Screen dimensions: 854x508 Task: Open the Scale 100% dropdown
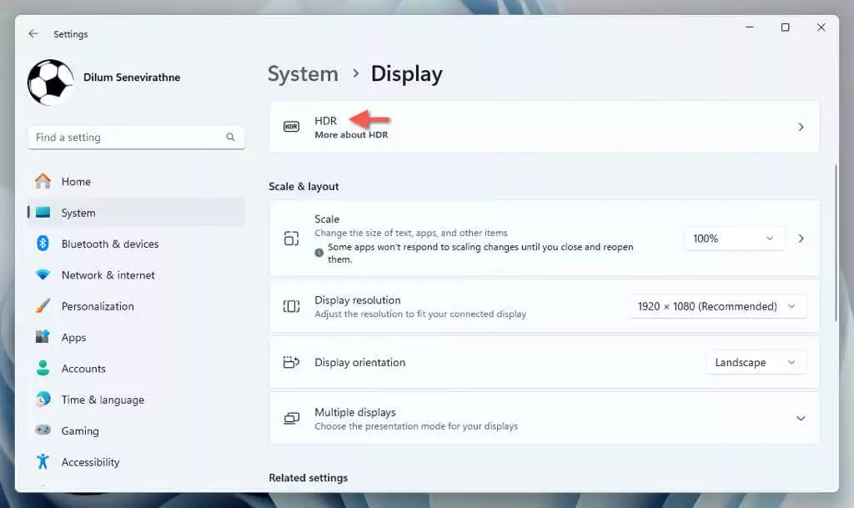734,239
